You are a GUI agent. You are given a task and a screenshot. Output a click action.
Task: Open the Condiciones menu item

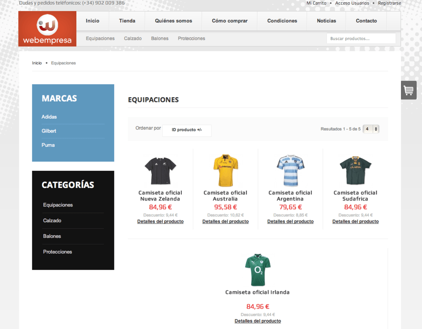tap(282, 21)
